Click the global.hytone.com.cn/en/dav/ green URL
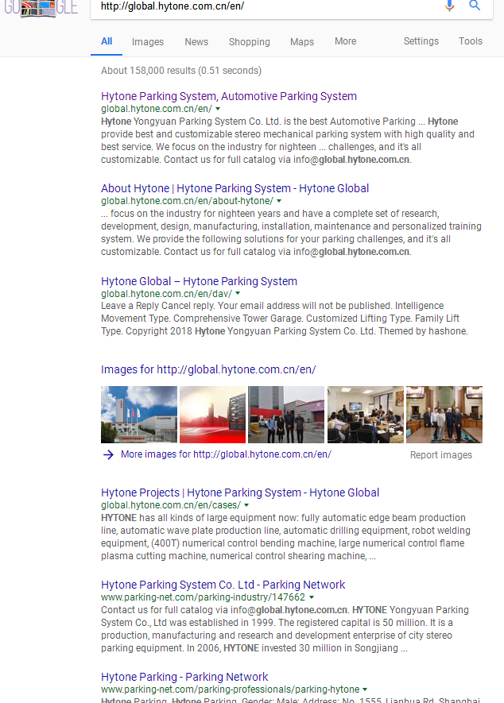This screenshot has width=504, height=703. (x=166, y=294)
